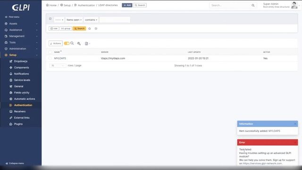Click the GLPI logo

coord(21,8)
